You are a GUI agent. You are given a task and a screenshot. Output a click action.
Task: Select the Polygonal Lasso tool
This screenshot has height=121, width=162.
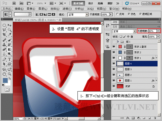click(x=4, y=30)
